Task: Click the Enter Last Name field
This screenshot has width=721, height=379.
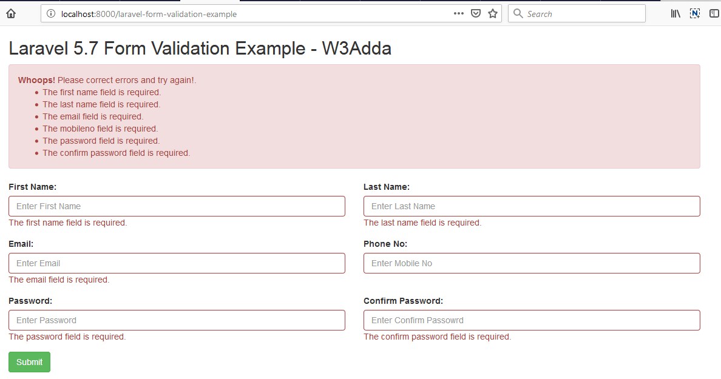Action: 531,206
